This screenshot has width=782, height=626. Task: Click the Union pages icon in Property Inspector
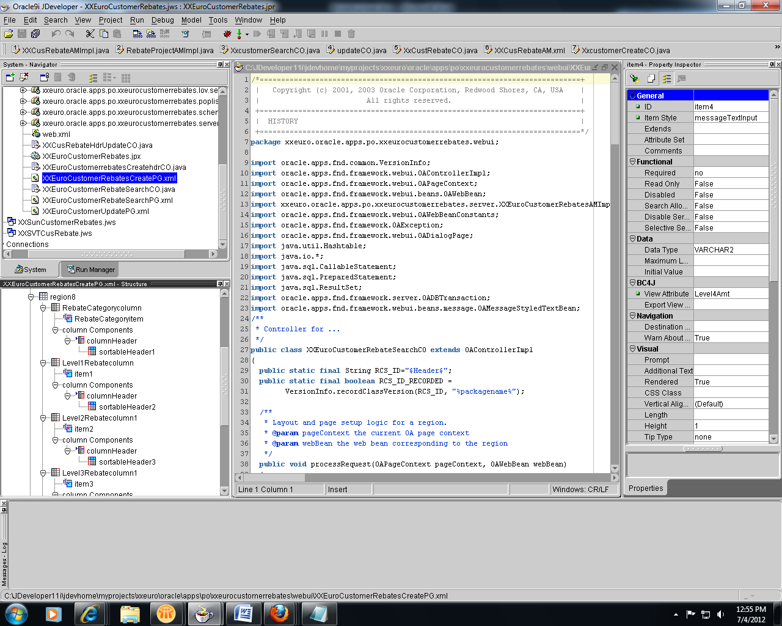click(651, 78)
